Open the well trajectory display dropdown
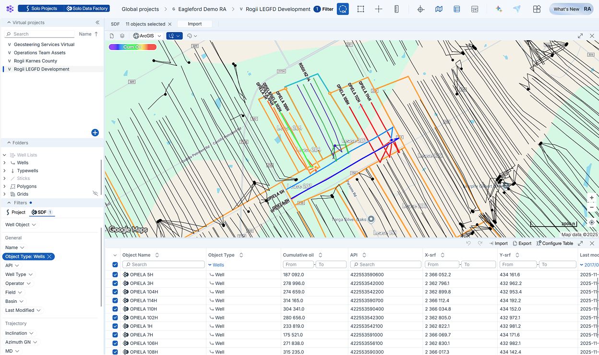 coord(174,36)
